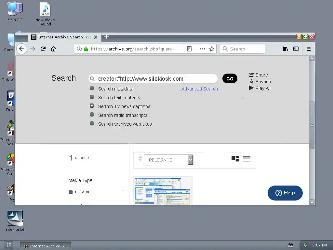Click the green tray icon beside the clock
The image size is (333, 250).
point(305,245)
